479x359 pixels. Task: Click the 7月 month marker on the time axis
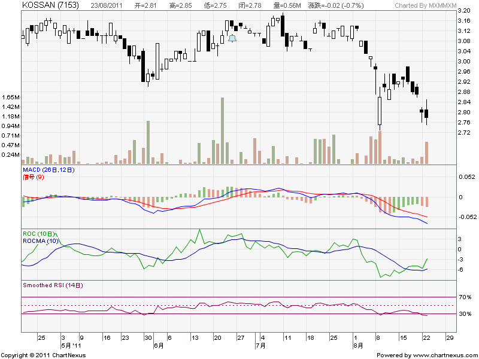pyautogui.click(x=259, y=345)
